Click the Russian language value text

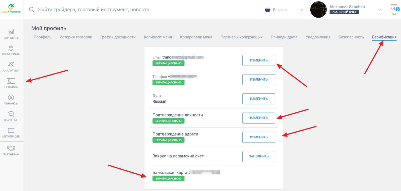click(159, 101)
